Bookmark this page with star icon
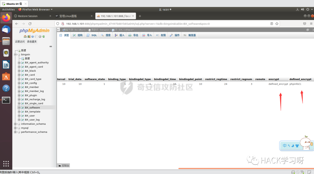Viewport: 314px width, 174px height. click(277, 24)
